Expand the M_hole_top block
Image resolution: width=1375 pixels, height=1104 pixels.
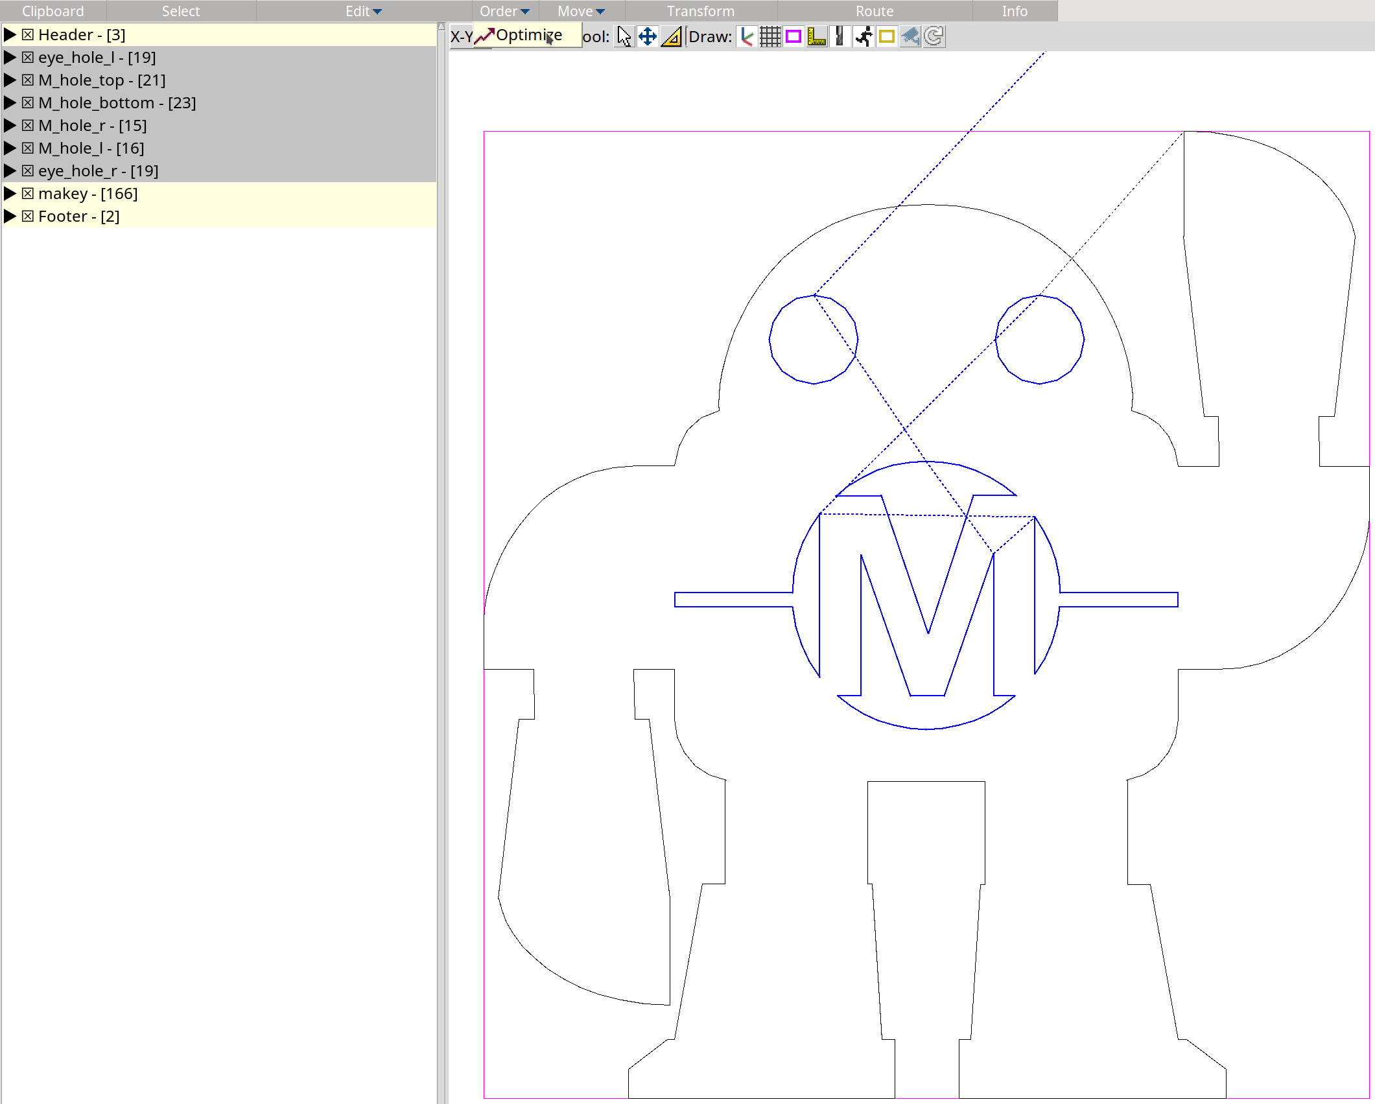pos(10,80)
